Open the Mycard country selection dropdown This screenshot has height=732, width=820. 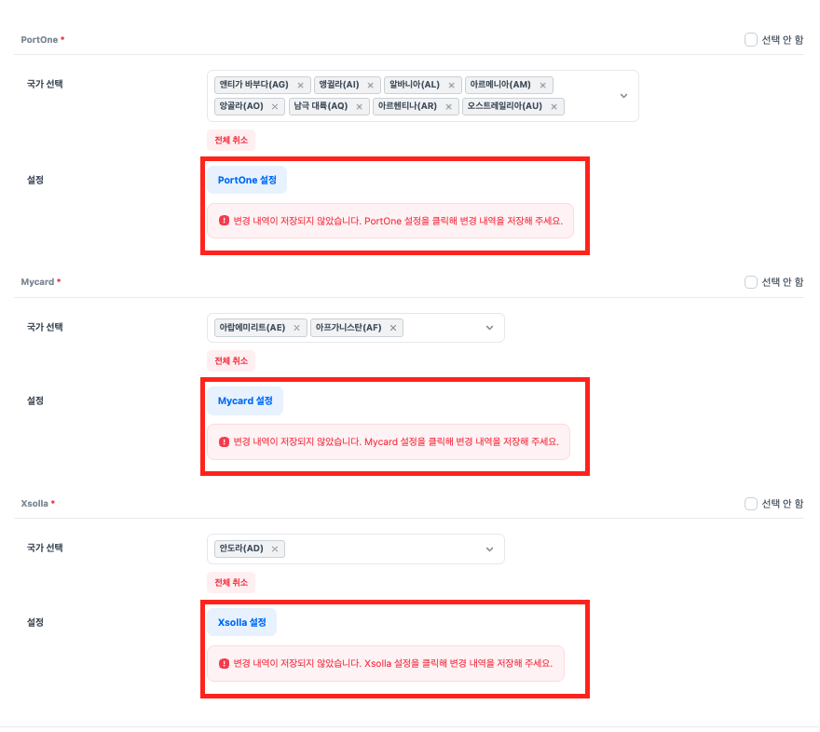(489, 328)
